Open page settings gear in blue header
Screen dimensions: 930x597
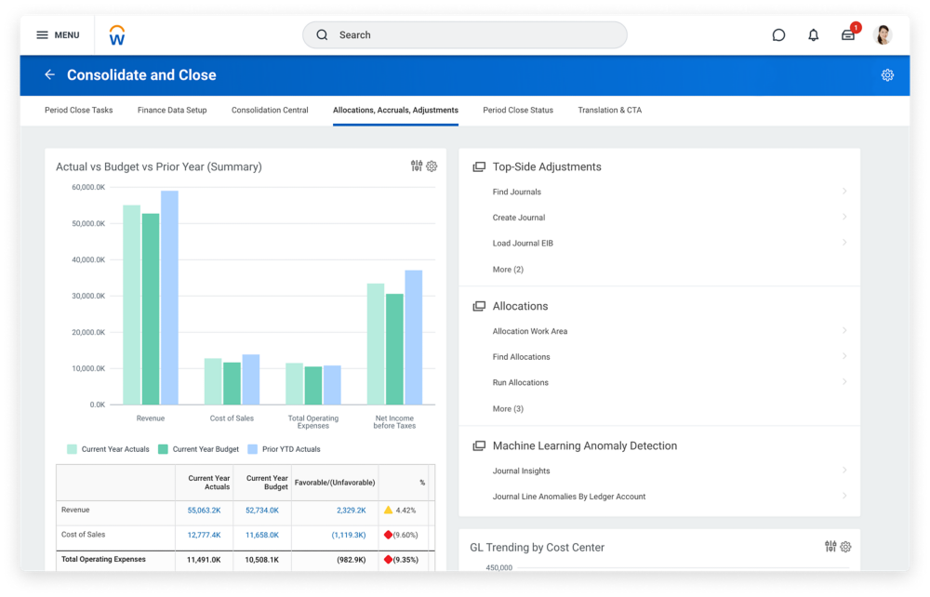(887, 75)
